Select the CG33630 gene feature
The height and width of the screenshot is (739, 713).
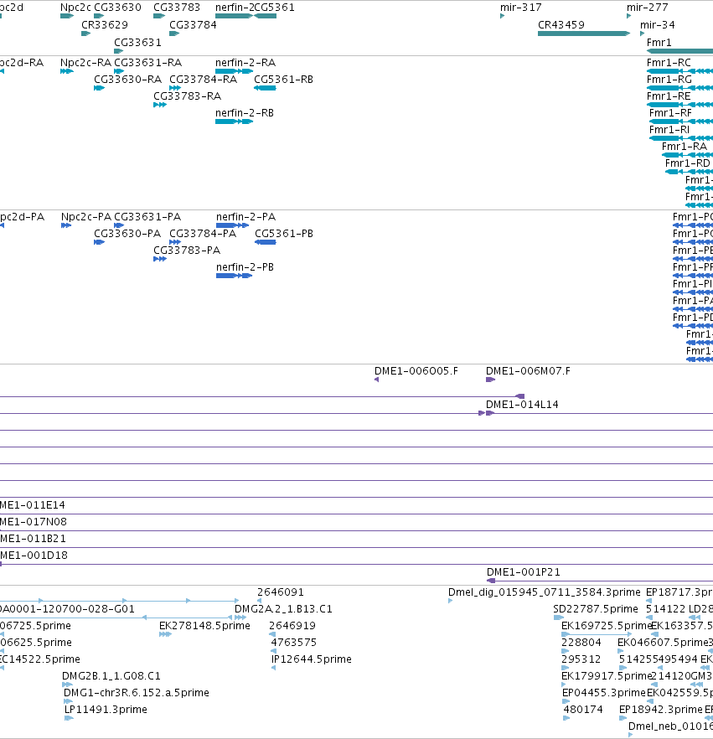pyautogui.click(x=99, y=16)
